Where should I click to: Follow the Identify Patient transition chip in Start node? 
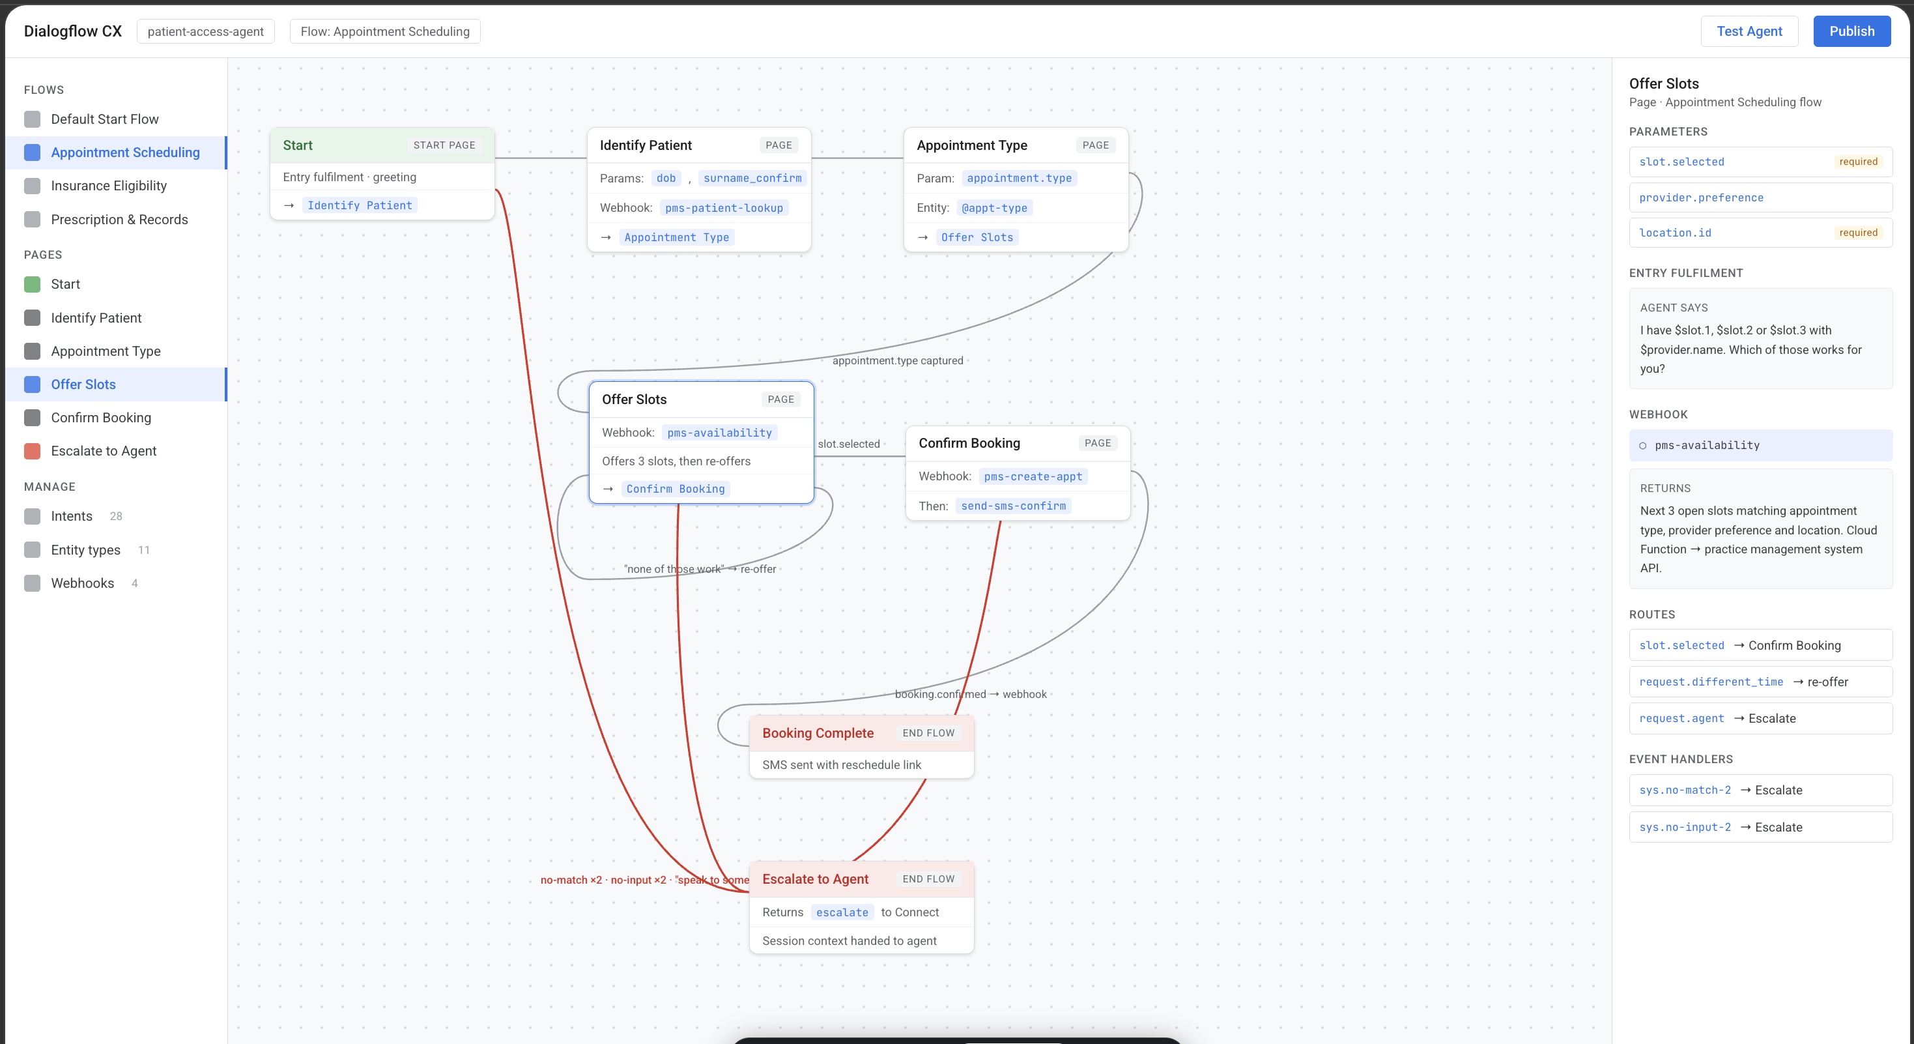coord(360,205)
